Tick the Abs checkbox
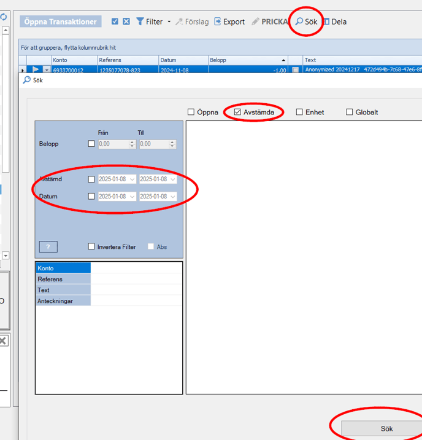This screenshot has width=422, height=440. click(151, 246)
